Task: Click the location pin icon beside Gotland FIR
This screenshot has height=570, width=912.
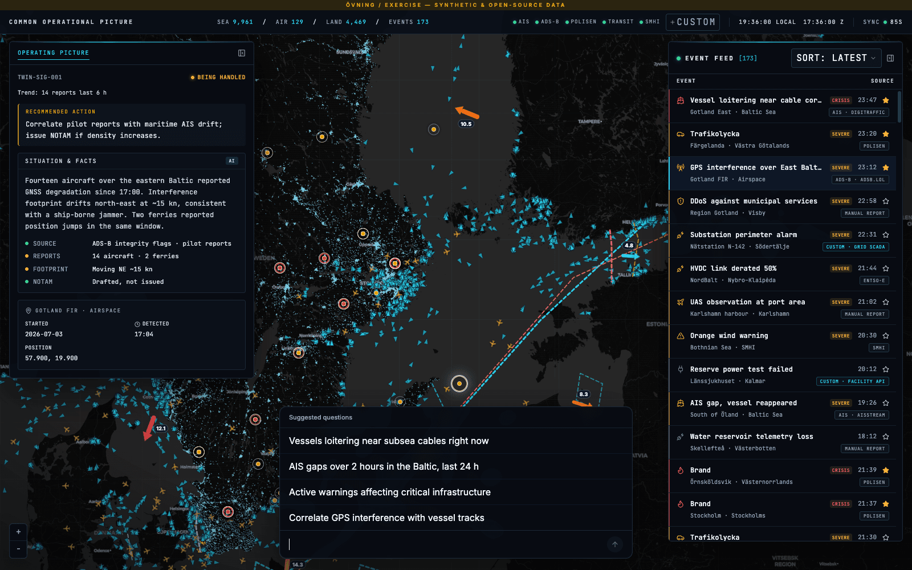Action: 28,311
